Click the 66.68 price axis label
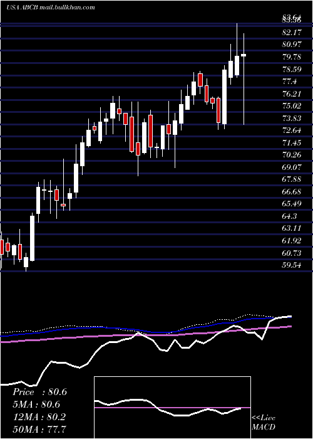313x439 pixels. click(x=292, y=192)
